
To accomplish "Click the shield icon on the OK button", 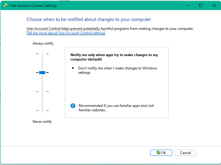I will pos(158,153).
